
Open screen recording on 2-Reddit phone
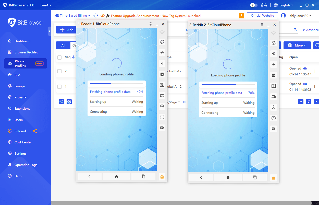click(274, 129)
